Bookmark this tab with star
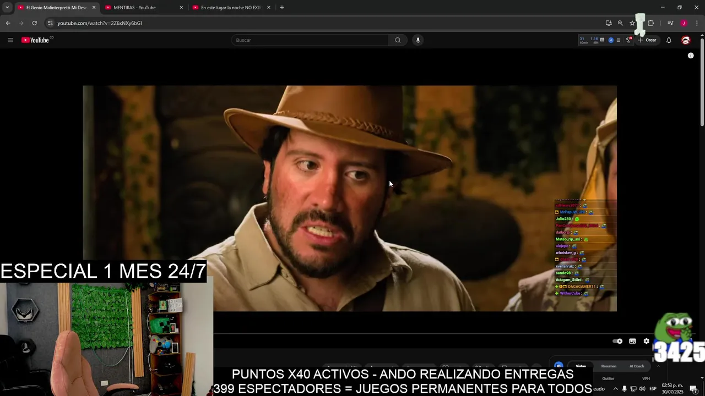The height and width of the screenshot is (396, 705). click(x=632, y=23)
